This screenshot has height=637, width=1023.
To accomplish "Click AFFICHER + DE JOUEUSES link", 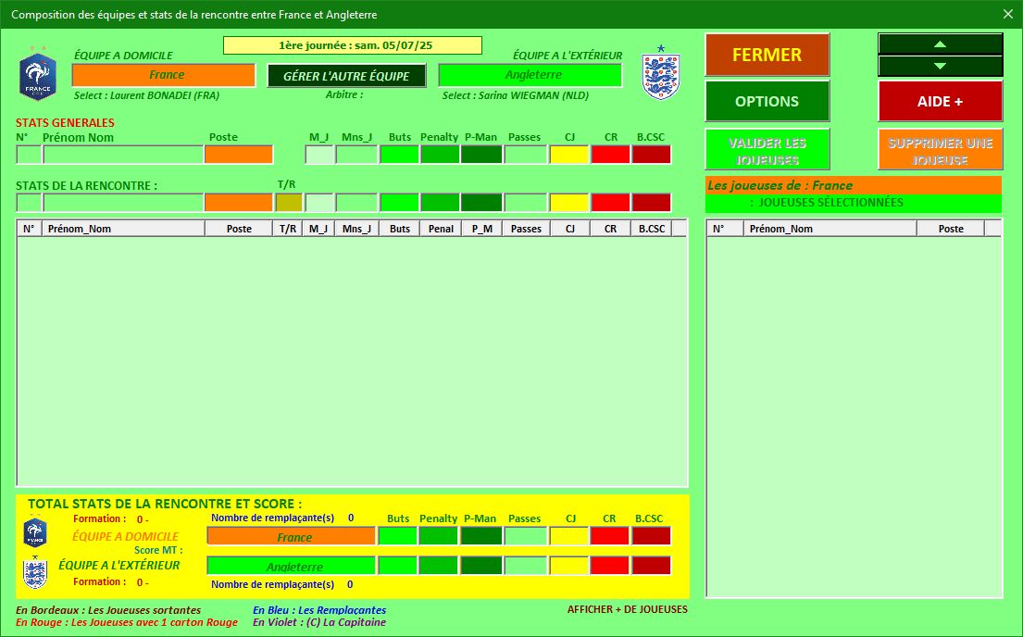I will point(627,609).
